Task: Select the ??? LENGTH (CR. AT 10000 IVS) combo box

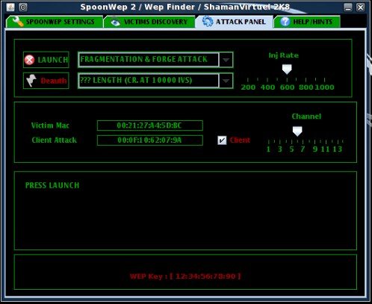Action: (155, 81)
